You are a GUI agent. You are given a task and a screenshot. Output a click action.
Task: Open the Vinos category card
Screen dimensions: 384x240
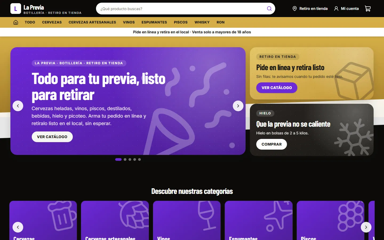pyautogui.click(x=187, y=221)
